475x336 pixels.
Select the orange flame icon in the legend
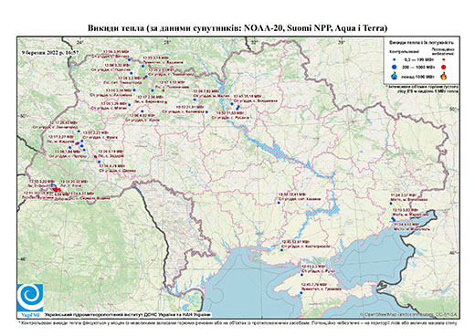click(444, 76)
